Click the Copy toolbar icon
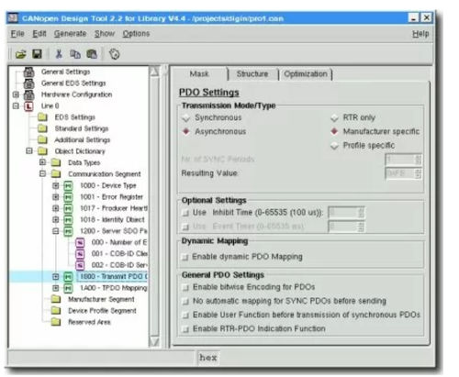This screenshot has height=377, width=459. 75,54
